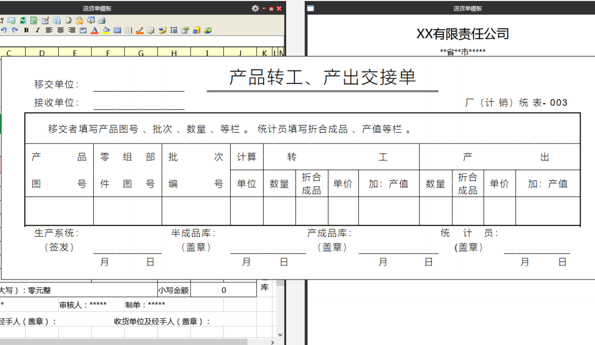Click the send mail icon in toolbar
Screen dimensions: 595x345
(x=11, y=21)
